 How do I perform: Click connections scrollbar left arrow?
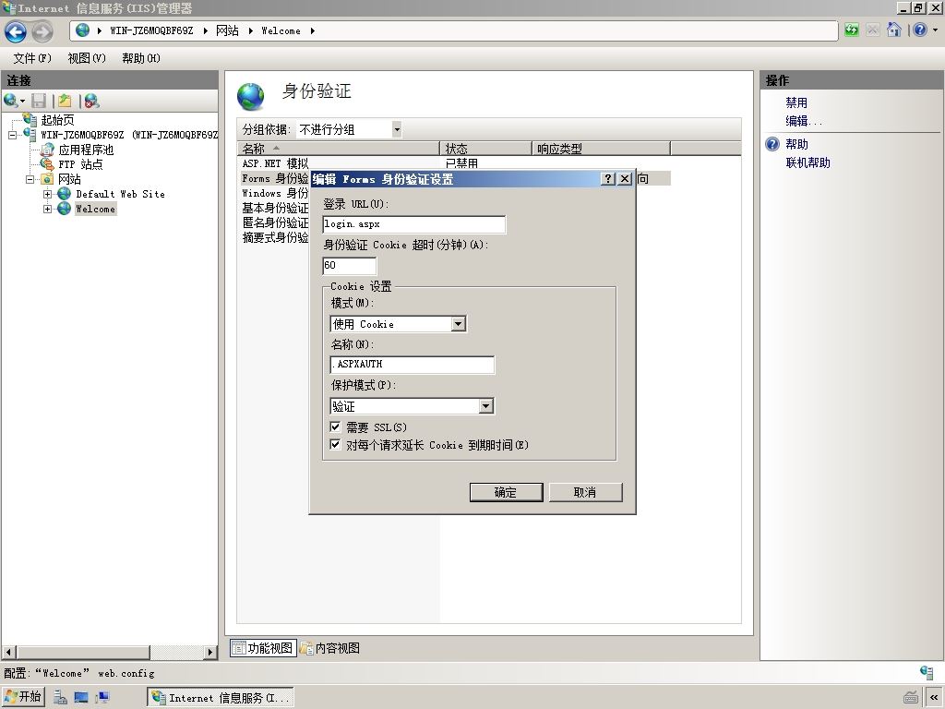pyautogui.click(x=8, y=652)
